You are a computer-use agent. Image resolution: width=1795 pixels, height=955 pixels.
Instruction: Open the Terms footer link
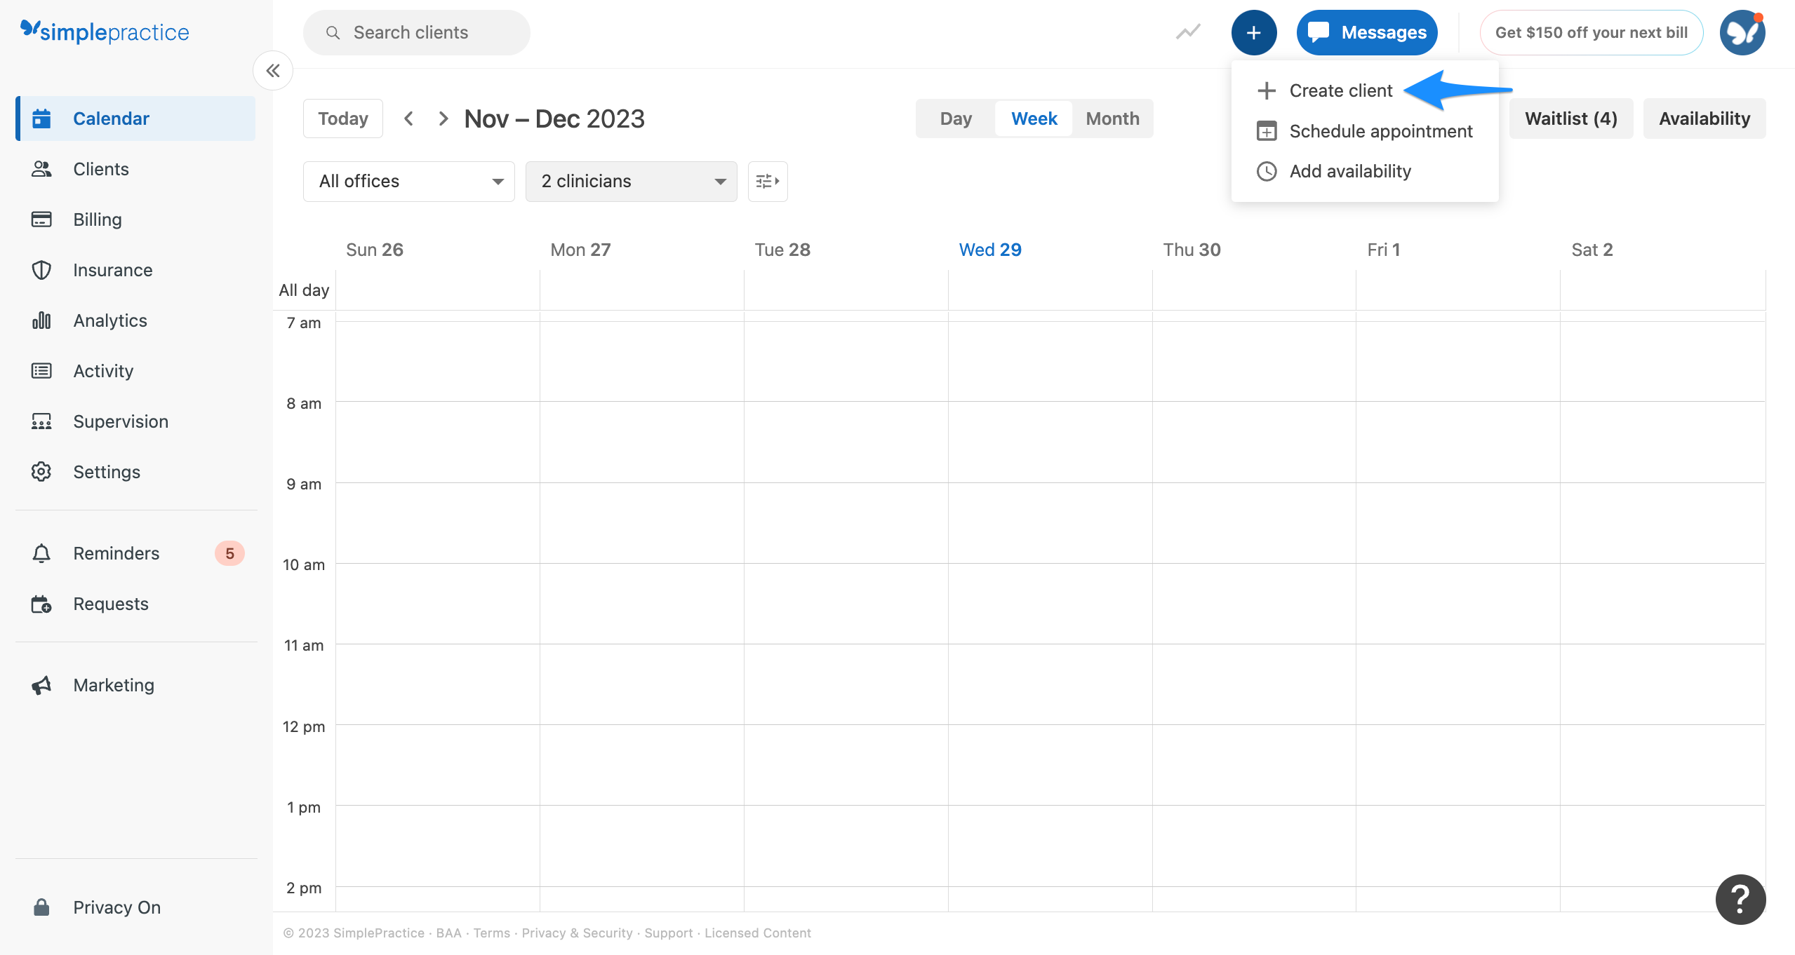click(x=491, y=933)
